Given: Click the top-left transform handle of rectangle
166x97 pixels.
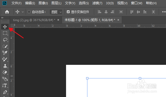Looking at the screenshot, I should point(87,78).
